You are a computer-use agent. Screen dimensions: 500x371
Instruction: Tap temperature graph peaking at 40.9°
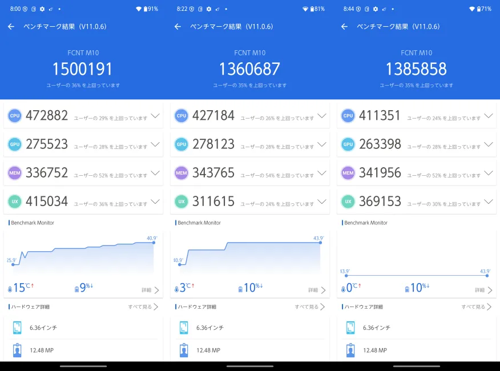pyautogui.click(x=83, y=256)
